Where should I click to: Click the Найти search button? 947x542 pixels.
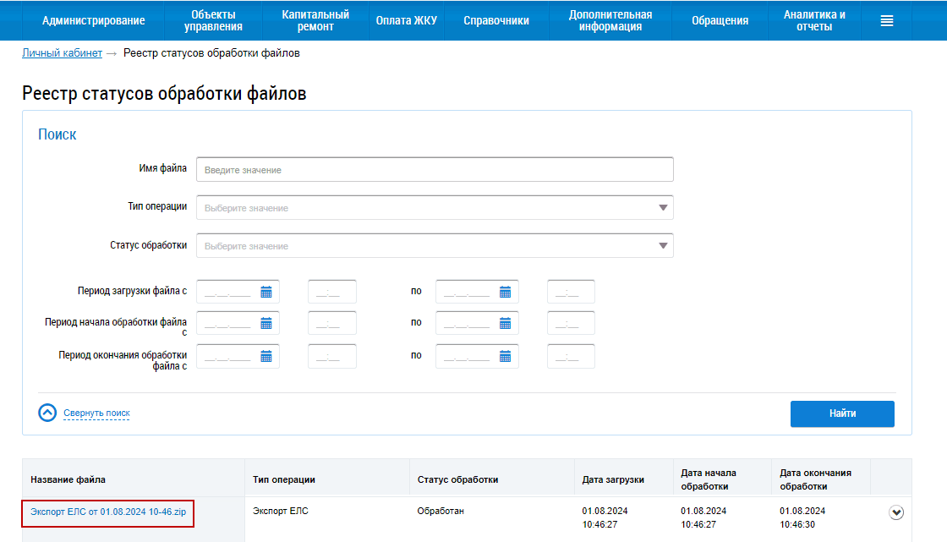tap(842, 414)
